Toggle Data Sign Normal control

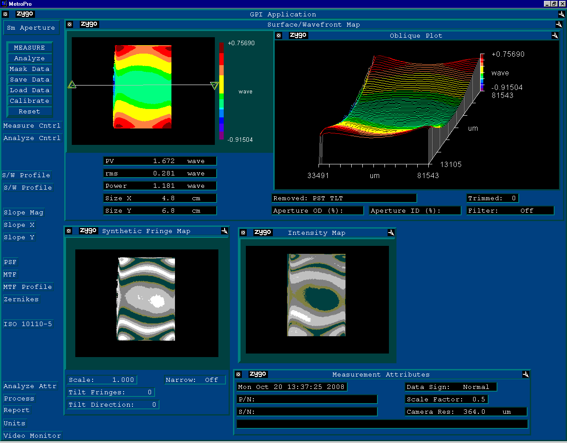[x=451, y=387]
